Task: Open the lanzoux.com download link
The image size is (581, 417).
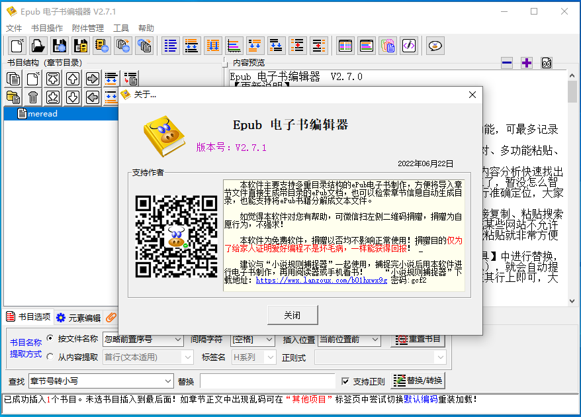Action: pyautogui.click(x=321, y=280)
